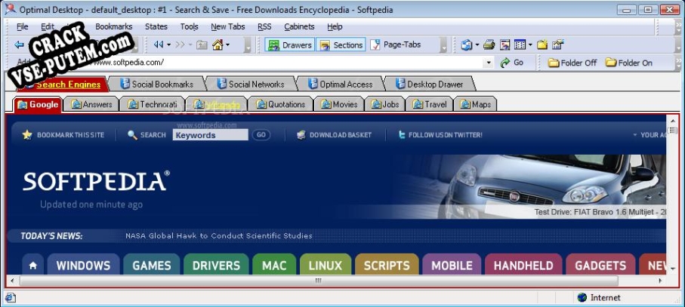Screen dimensions: 685x307
Task: Click the star Bookmark This Site icon
Action: [27, 135]
